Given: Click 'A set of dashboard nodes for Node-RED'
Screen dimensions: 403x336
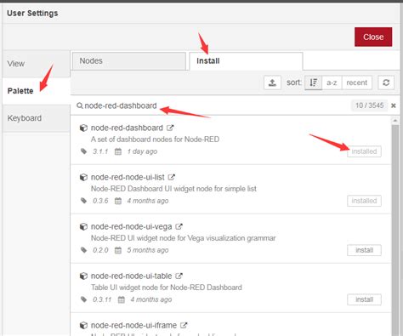Looking at the screenshot, I should click(x=155, y=140).
